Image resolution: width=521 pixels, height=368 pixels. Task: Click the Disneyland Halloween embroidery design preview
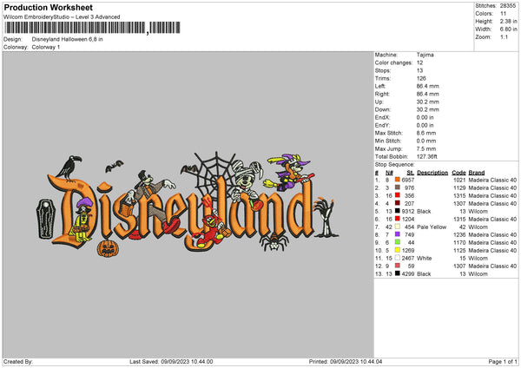pos(188,205)
